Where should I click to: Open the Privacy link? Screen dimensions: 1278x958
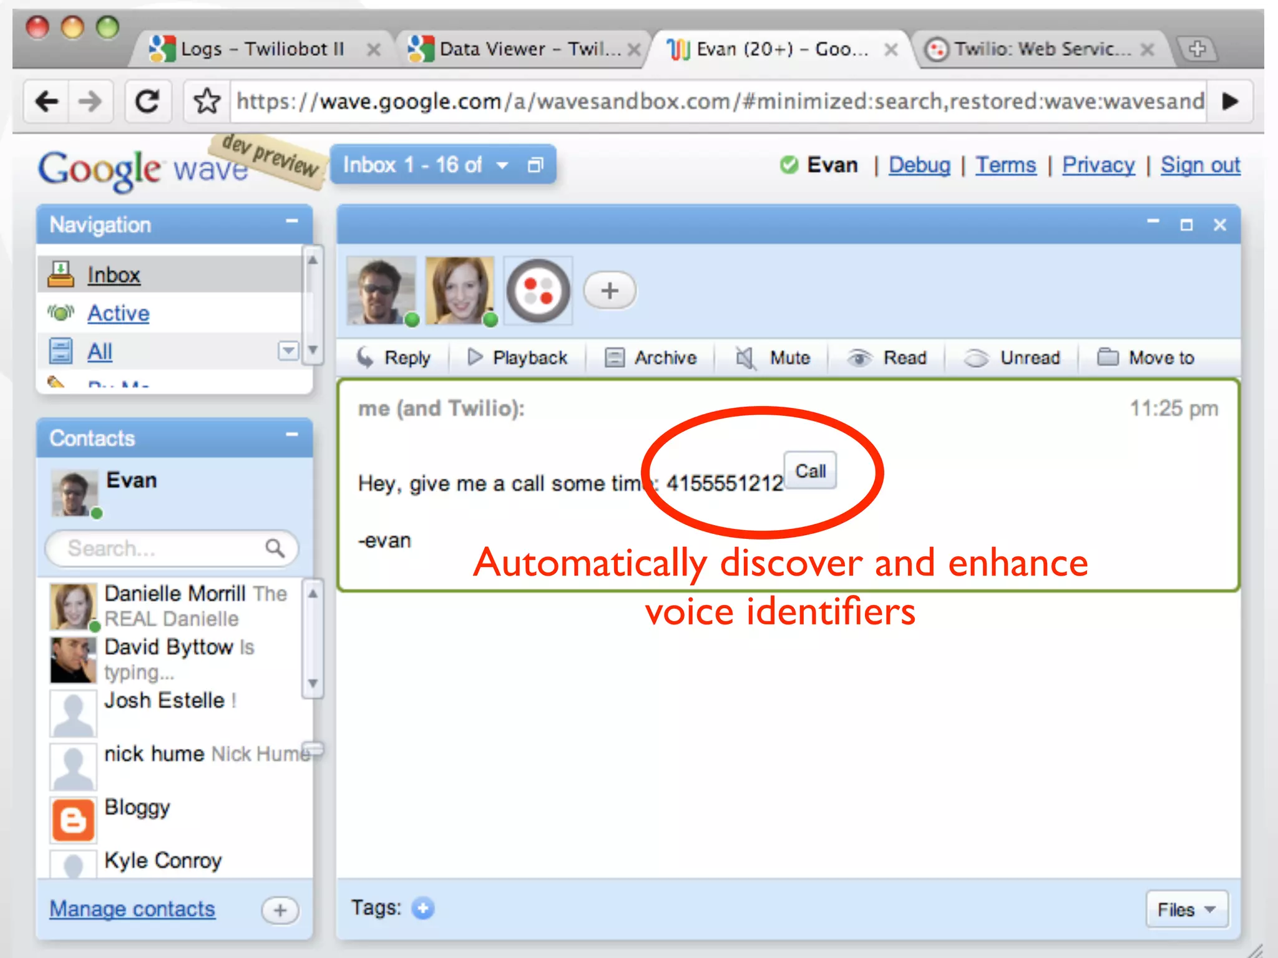click(1098, 165)
